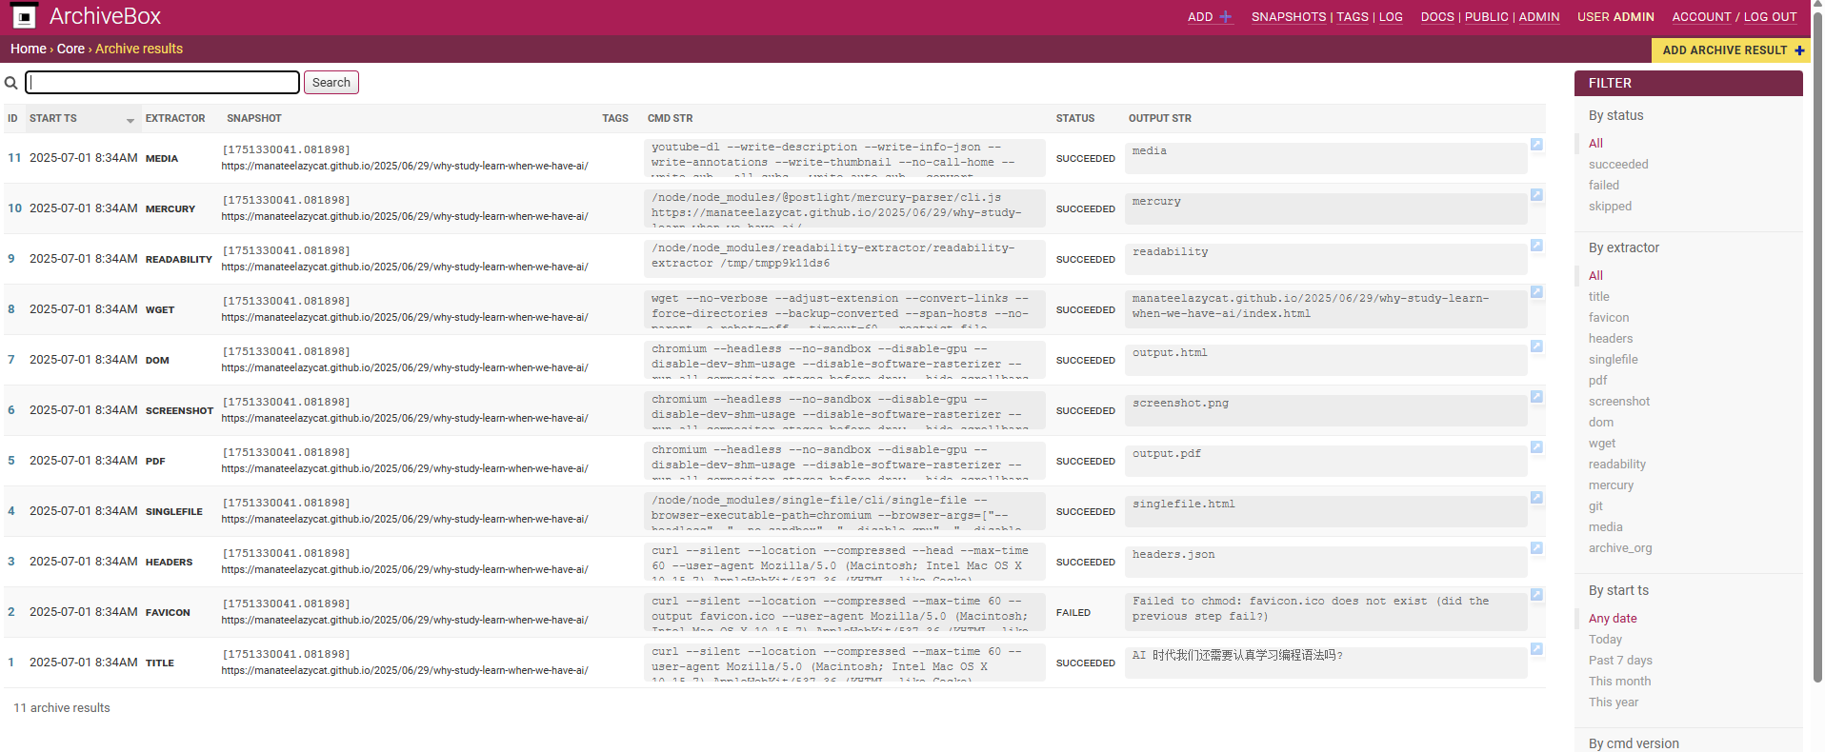Filter by status succeeded
Screen dimensions: 1825x752
click(x=1617, y=165)
